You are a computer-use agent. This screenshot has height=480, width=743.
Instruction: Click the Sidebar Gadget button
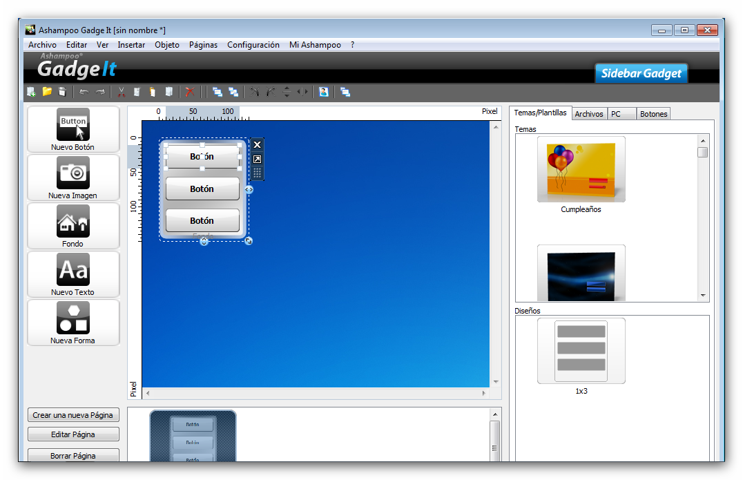click(x=641, y=73)
